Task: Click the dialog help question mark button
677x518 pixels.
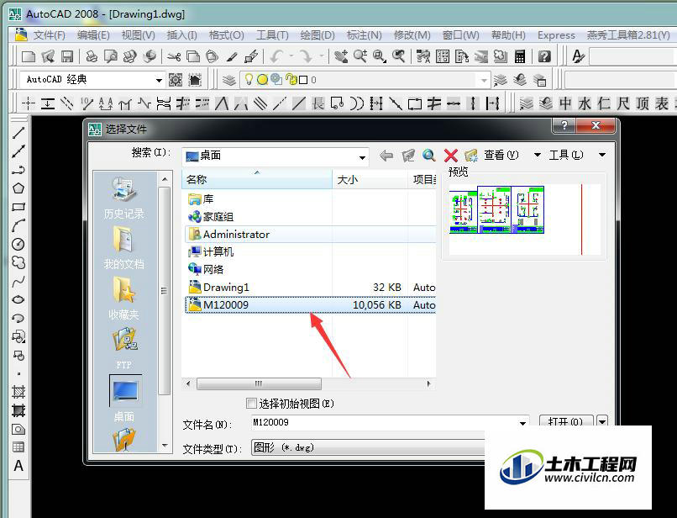Action: pos(564,125)
